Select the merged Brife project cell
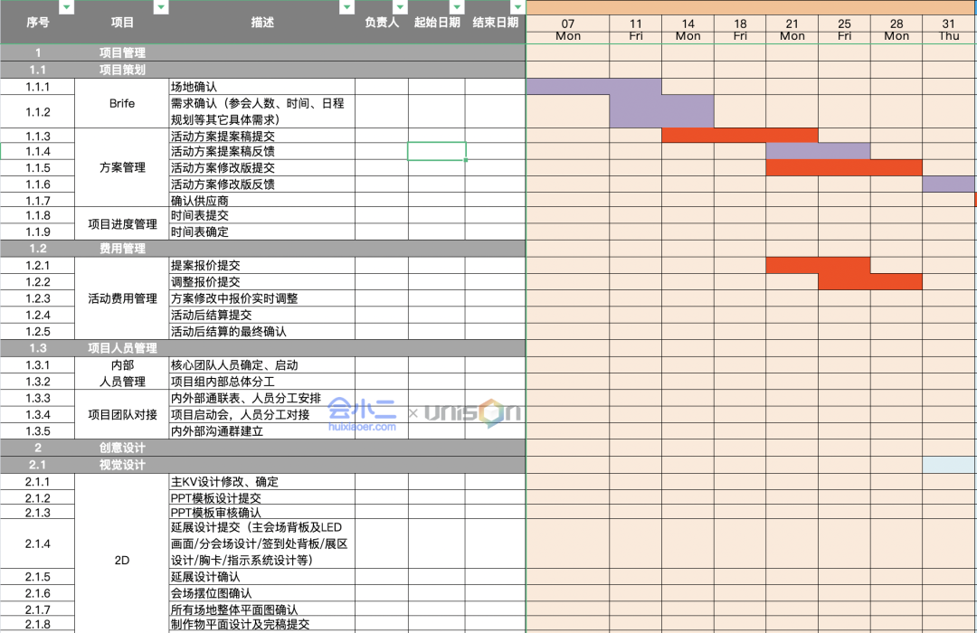 121,104
